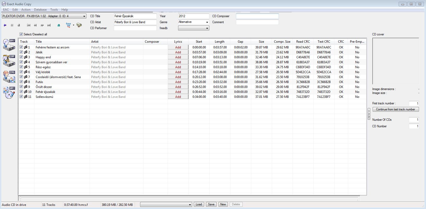Open the Edit menu
Viewport: 426px width, 209px height.
[15, 10]
